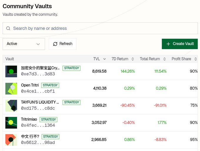Viewport: 200px width, 151px height.
Task: Click STRATEGY badge on 0xe7d3...3d83 row
Action: click(71, 68)
